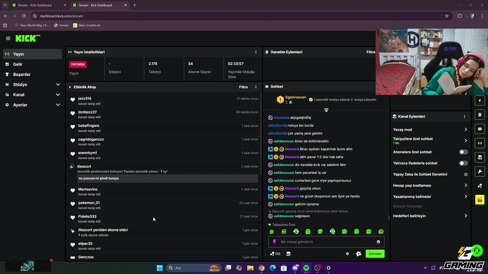Open Takipçilere özel sohbet settings arrow

466,140
